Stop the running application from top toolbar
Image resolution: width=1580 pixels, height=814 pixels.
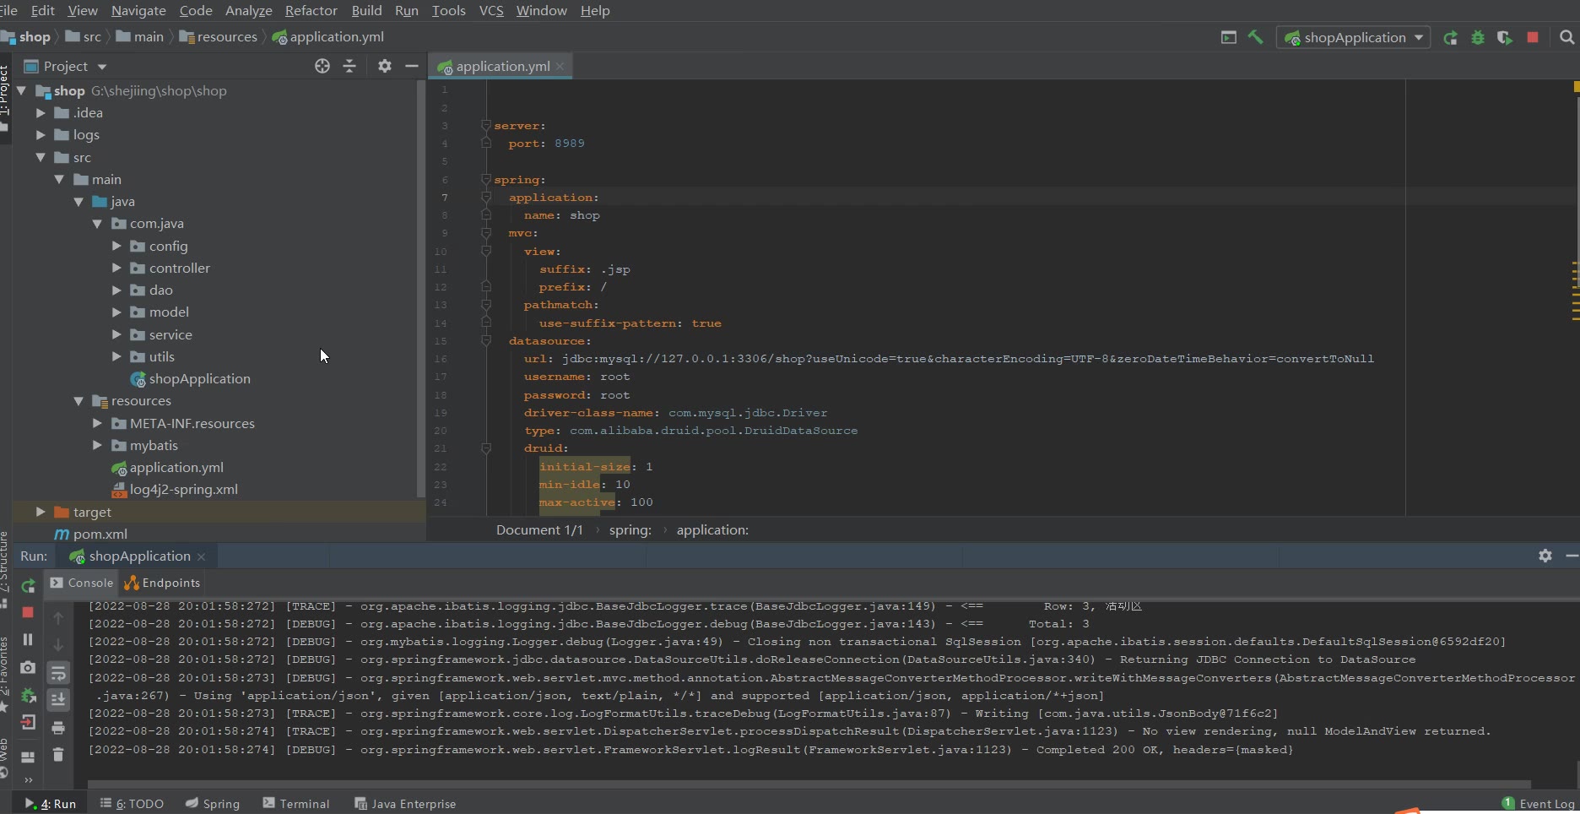pyautogui.click(x=1533, y=37)
